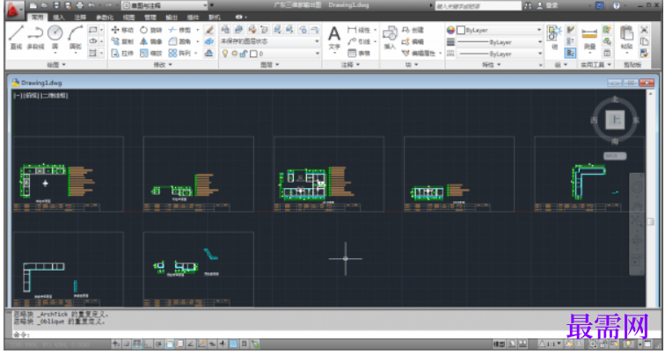This screenshot has height=354, width=665.
Task: Toggle the layer lock padlock icon
Action: coord(244,54)
